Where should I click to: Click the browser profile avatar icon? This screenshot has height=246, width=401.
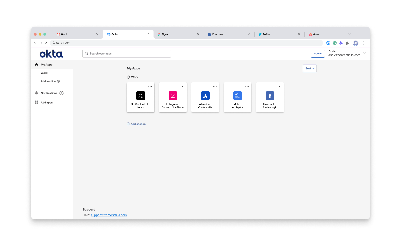click(356, 43)
